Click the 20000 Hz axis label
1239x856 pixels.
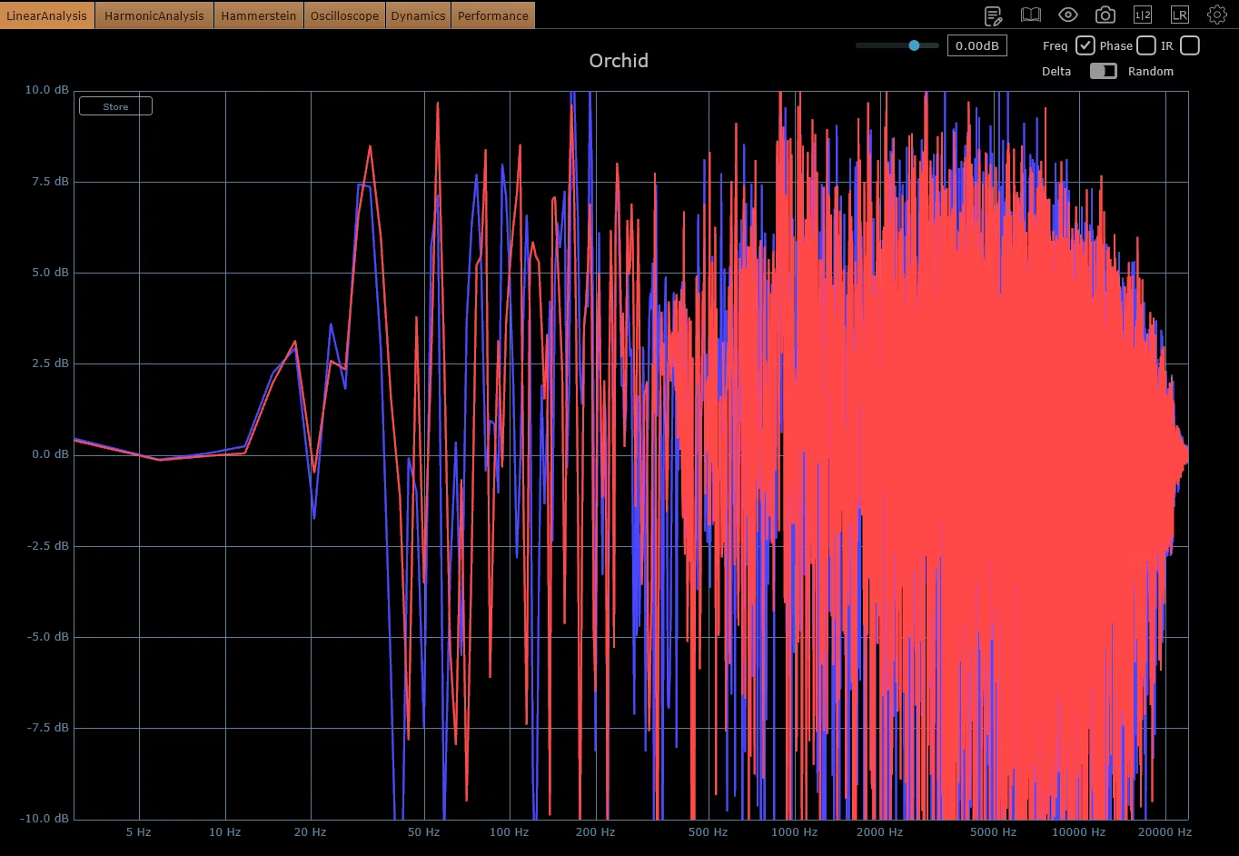coord(1165,831)
